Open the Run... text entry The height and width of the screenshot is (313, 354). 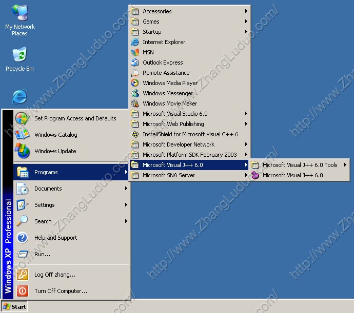pos(43,254)
